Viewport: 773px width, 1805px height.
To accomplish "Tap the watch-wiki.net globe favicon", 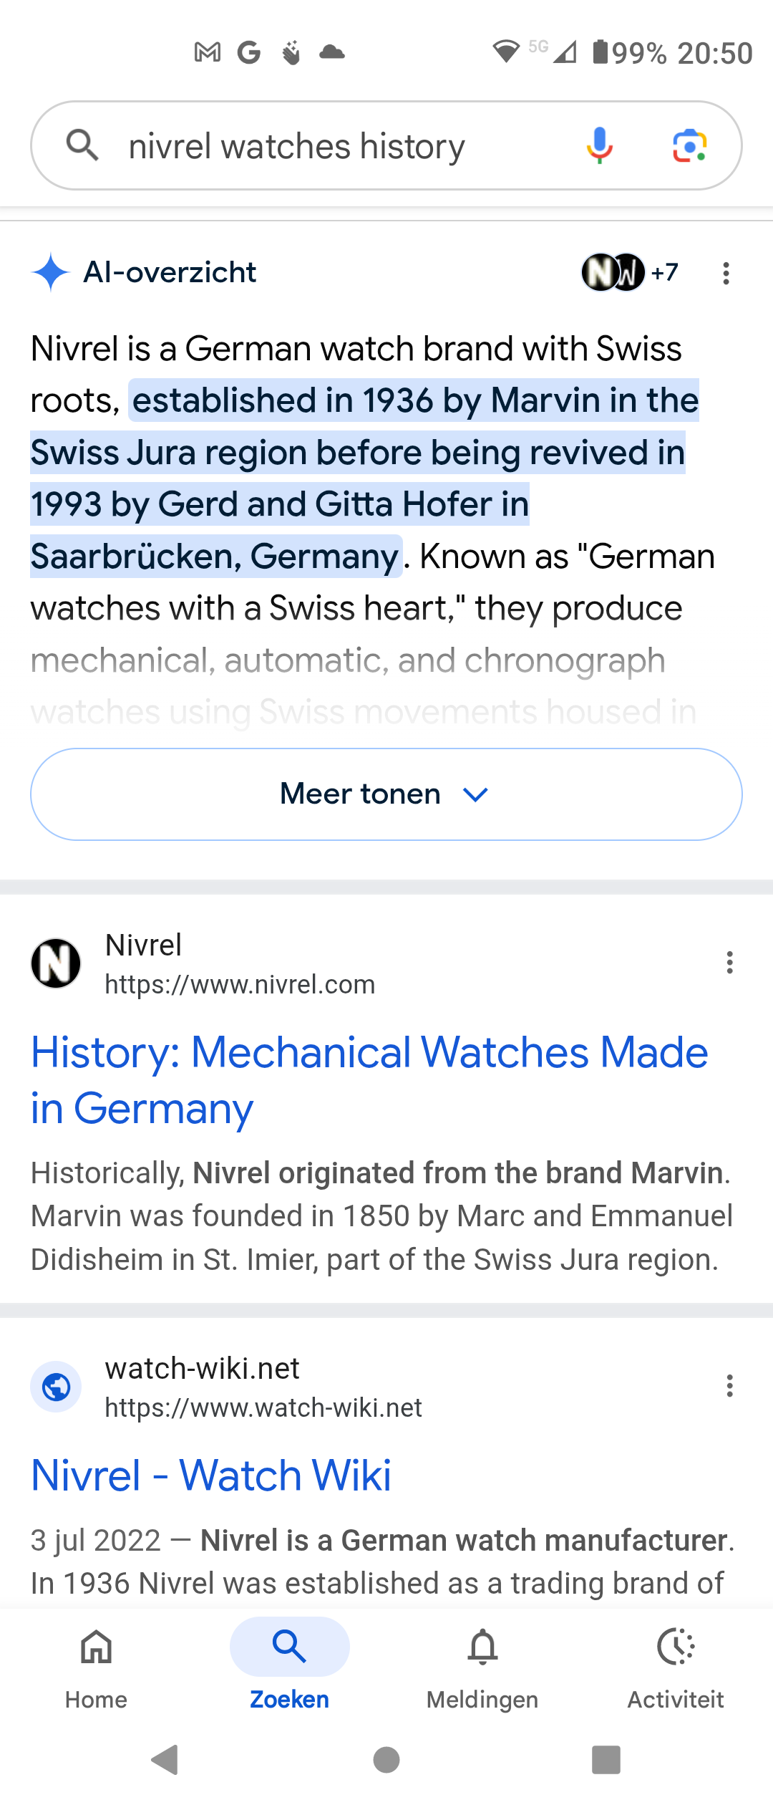I will click(x=56, y=1387).
